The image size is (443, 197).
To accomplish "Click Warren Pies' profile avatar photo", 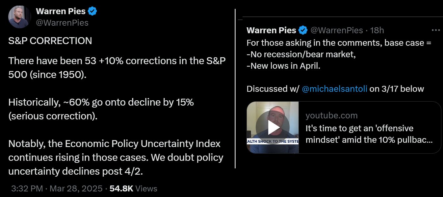I will coord(20,17).
